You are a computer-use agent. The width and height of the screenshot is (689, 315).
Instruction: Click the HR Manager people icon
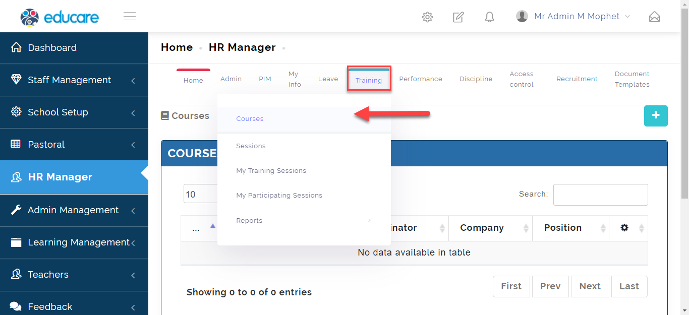click(17, 177)
